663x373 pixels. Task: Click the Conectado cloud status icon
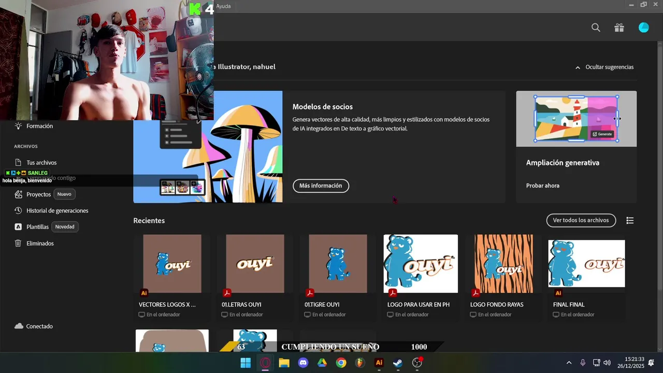coord(19,326)
